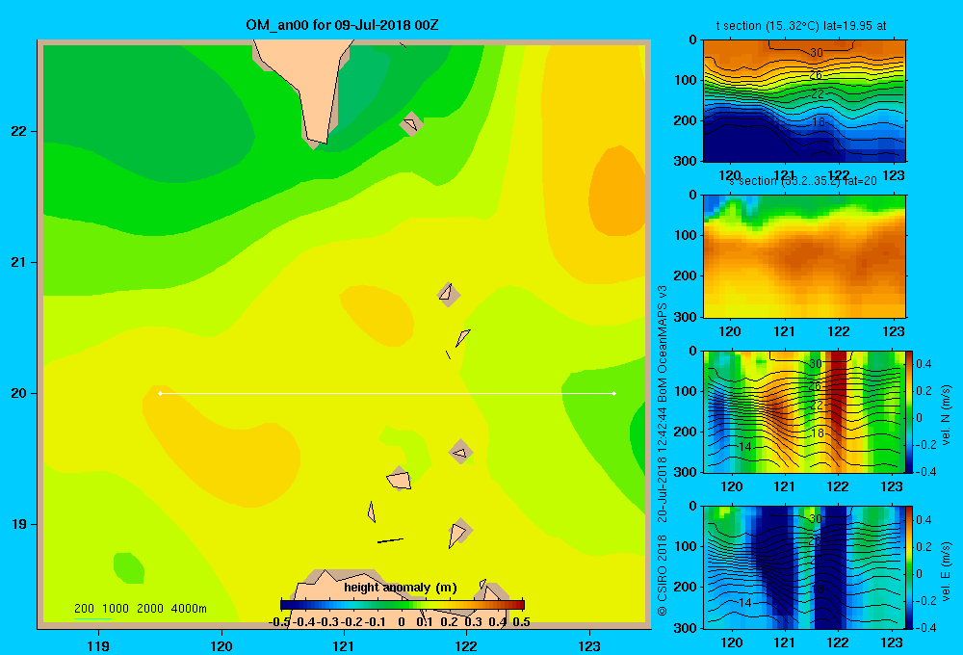The image size is (963, 655).
Task: Click the title "OM_an00 for 09-Jul-2018 00Z"
Action: point(342,25)
